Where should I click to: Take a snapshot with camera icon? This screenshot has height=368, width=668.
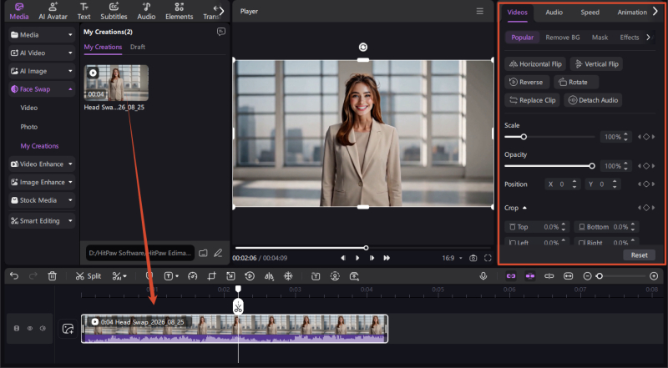(473, 258)
